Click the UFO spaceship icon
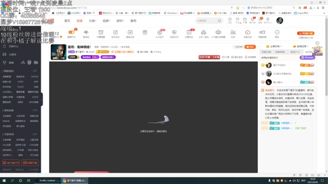Screen dimensions: 328x184 pyautogui.click(x=218, y=32)
